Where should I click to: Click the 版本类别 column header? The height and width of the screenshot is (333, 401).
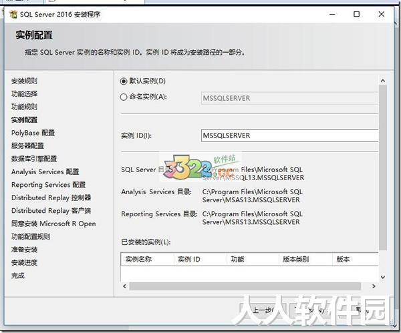[305, 260]
